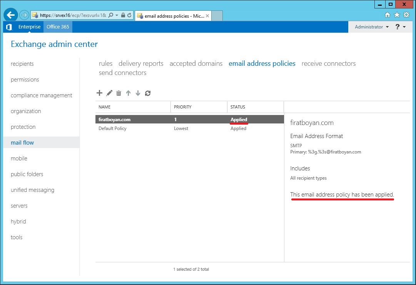Open servers in the sidebar
This screenshot has height=285, width=416.
[19, 206]
